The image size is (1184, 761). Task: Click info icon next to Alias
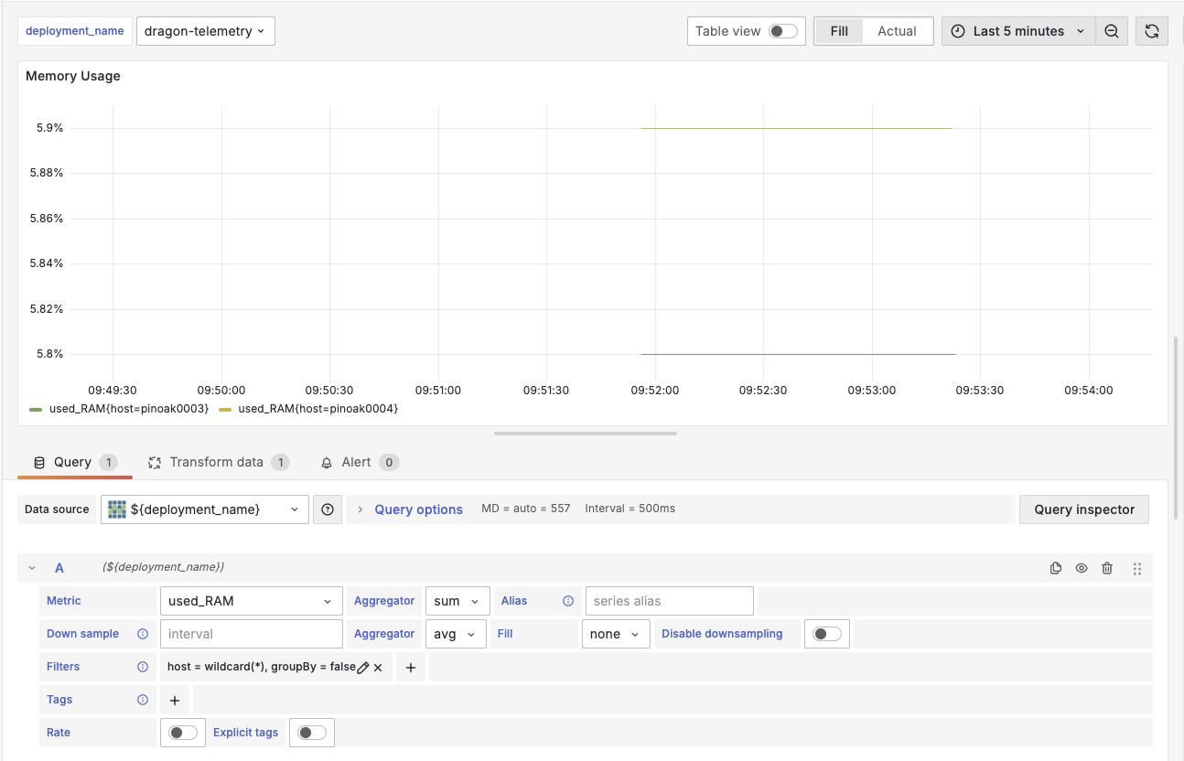[x=567, y=601]
